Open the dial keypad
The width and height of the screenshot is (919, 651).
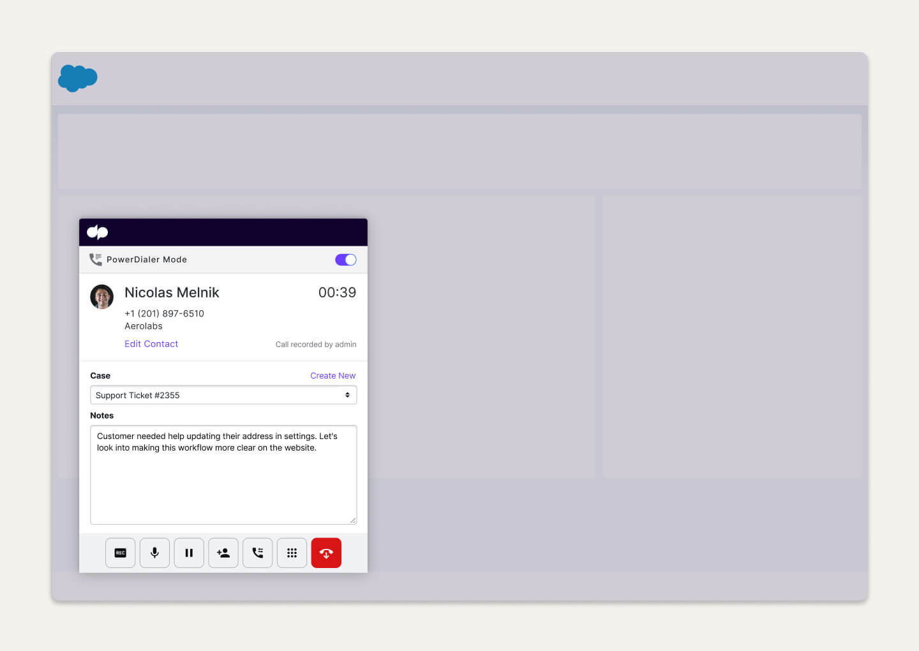tap(292, 553)
